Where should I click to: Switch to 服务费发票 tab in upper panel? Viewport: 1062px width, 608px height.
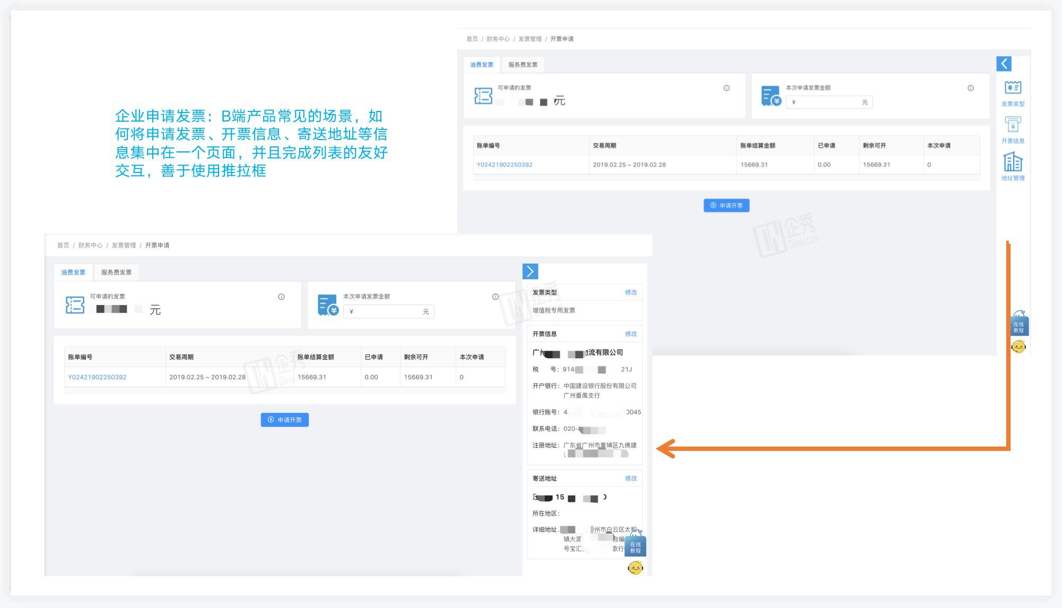click(x=523, y=65)
